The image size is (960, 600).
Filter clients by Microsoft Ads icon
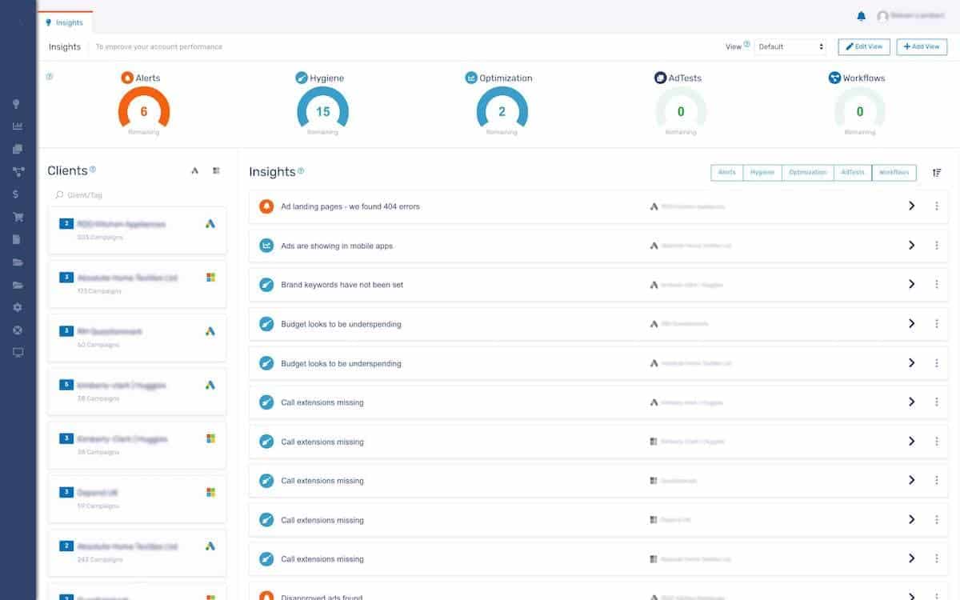tap(216, 170)
